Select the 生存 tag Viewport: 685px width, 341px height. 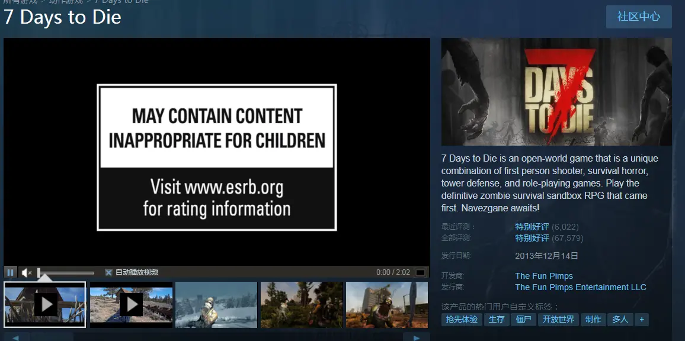[497, 320]
